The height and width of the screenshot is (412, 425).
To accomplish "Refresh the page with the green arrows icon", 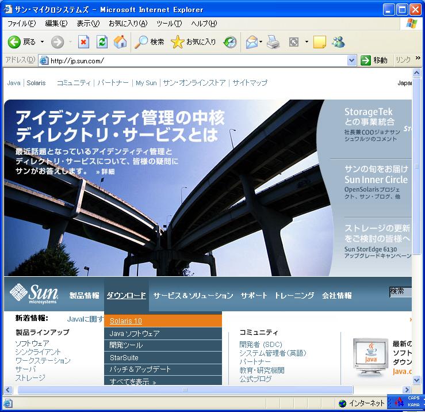I will tap(102, 42).
